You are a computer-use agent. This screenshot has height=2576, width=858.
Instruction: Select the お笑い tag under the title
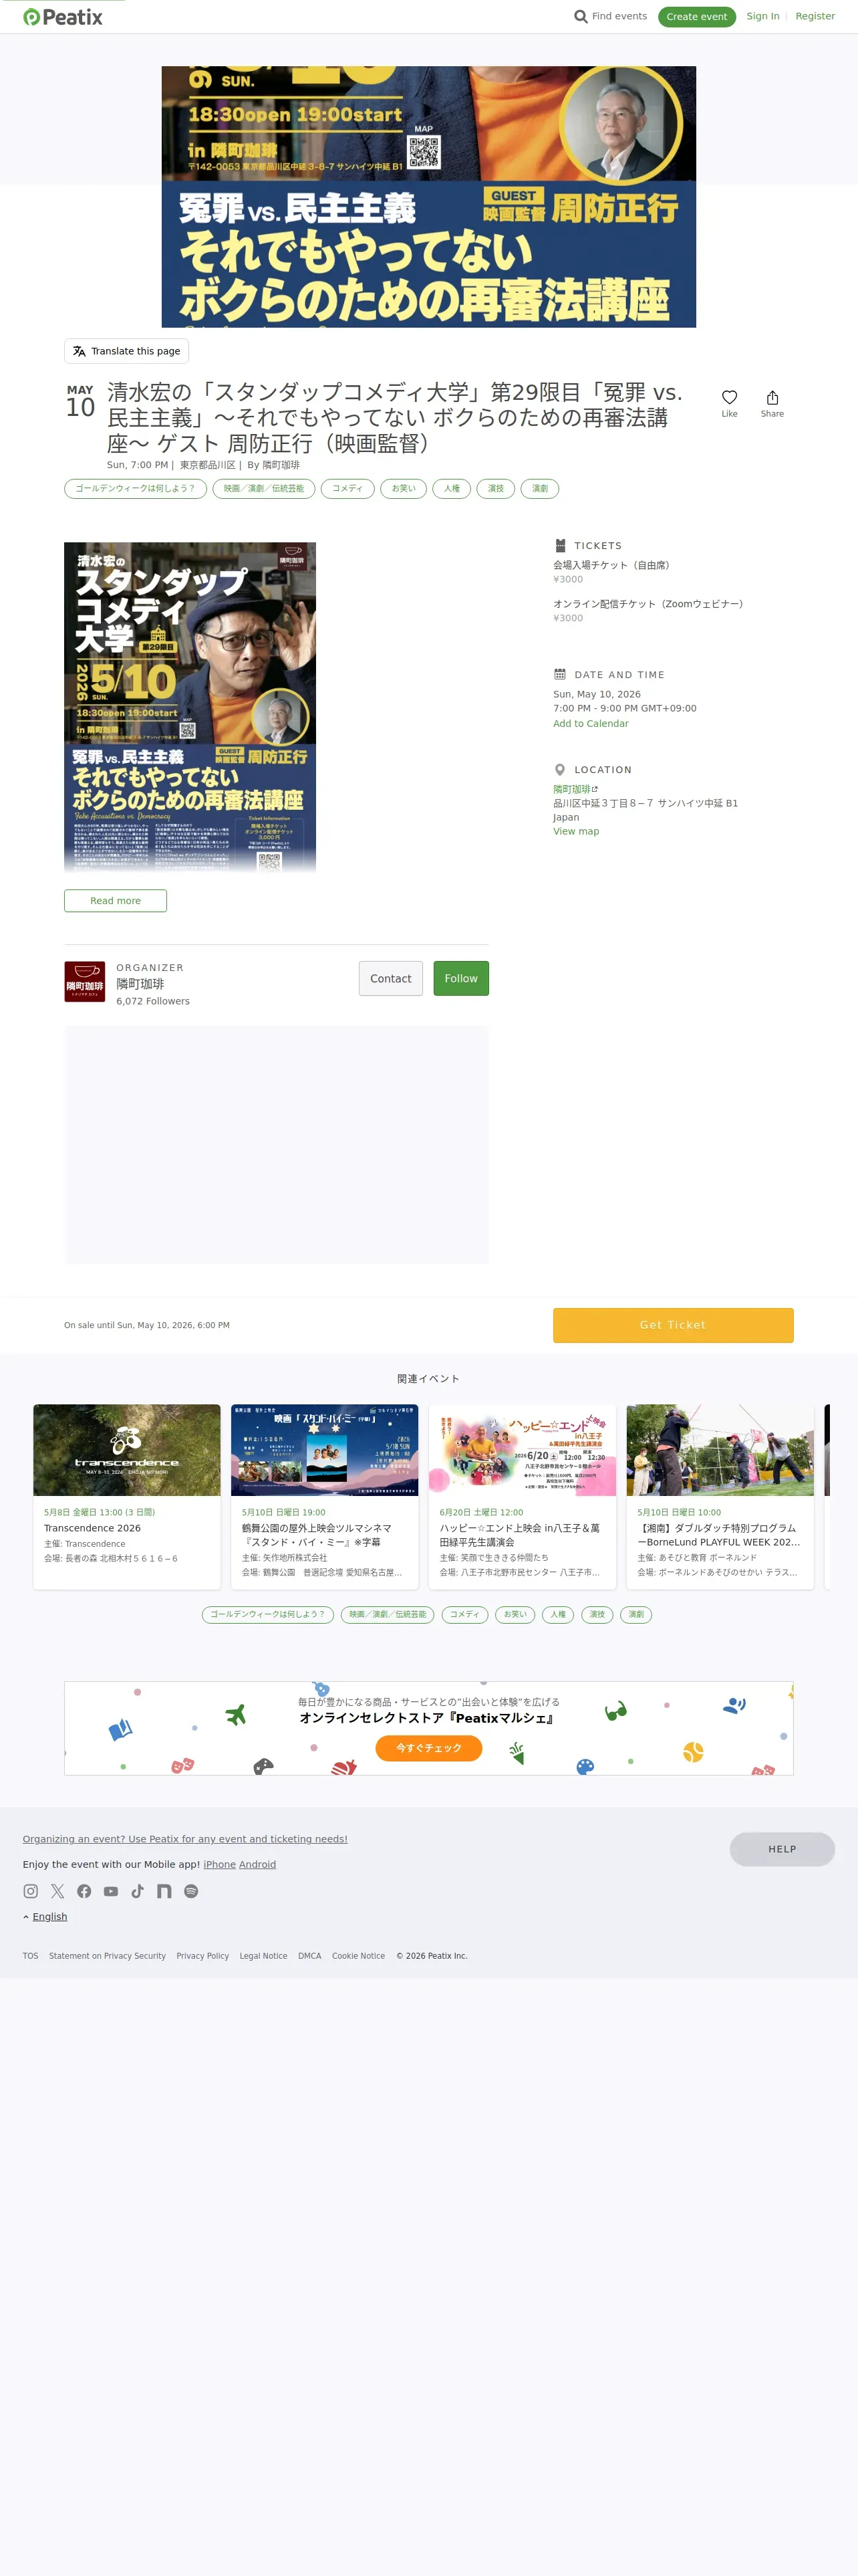click(x=404, y=489)
